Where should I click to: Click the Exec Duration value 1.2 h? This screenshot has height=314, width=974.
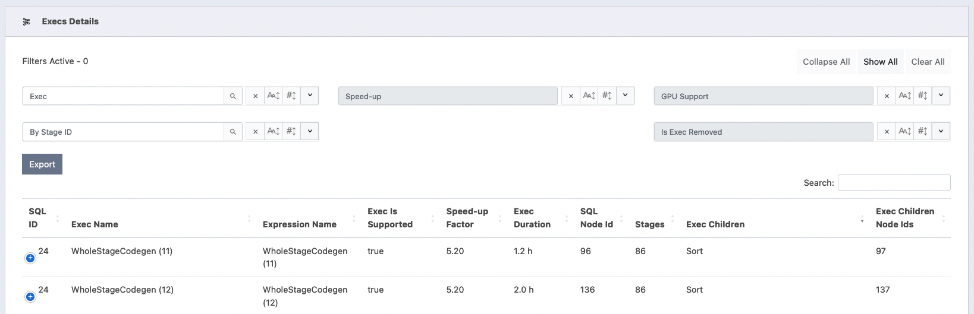[x=523, y=251]
